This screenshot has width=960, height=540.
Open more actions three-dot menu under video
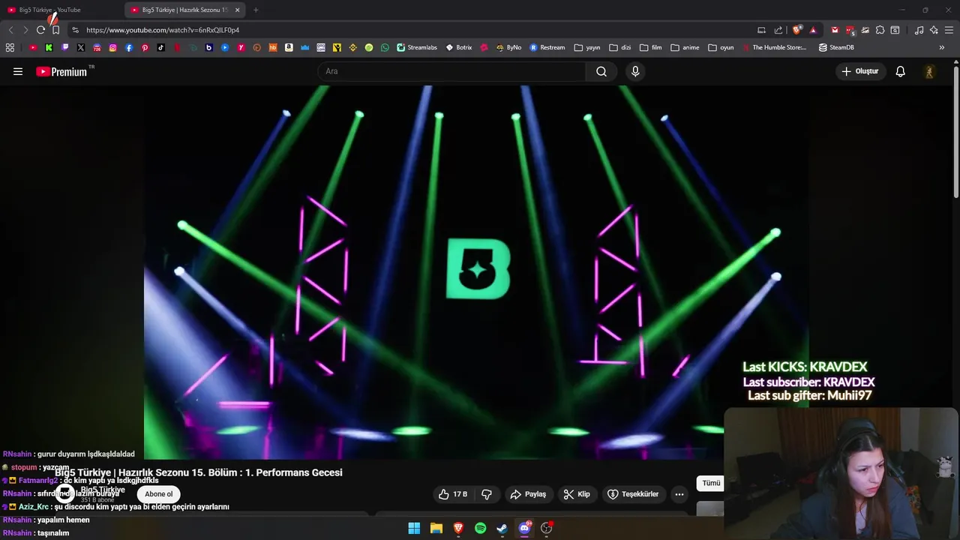pos(679,494)
